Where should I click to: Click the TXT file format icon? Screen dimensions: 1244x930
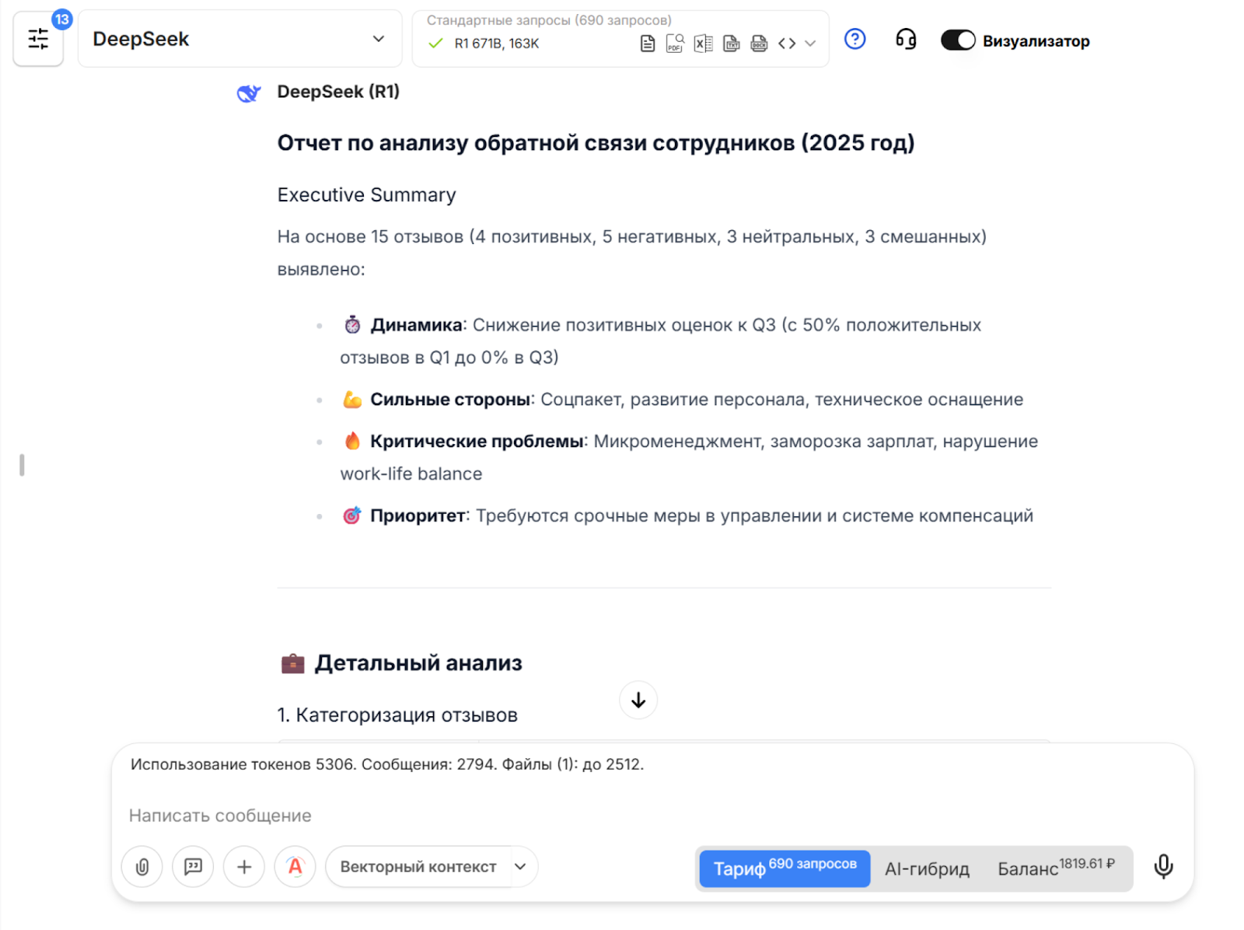[731, 44]
